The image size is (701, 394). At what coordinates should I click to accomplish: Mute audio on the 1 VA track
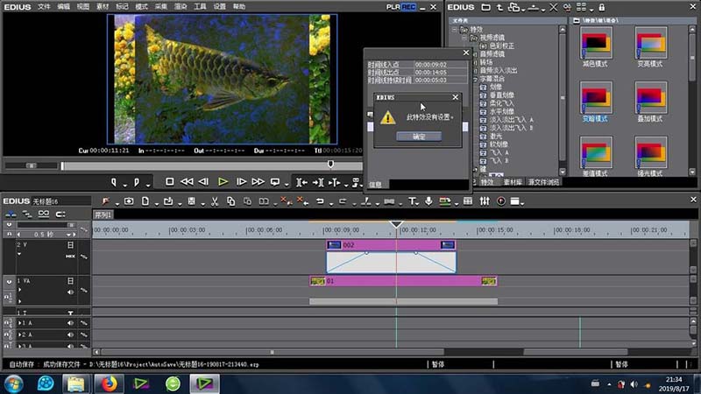70,292
